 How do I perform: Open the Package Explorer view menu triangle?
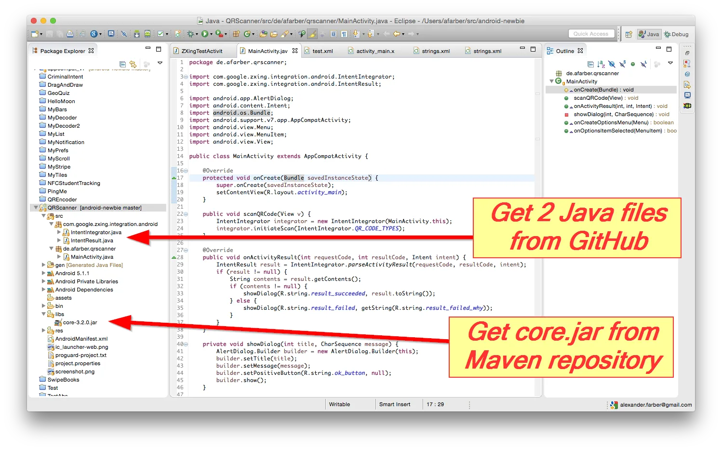tap(160, 63)
